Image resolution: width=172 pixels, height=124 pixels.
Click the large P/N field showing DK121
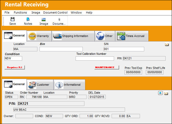tap(51, 104)
